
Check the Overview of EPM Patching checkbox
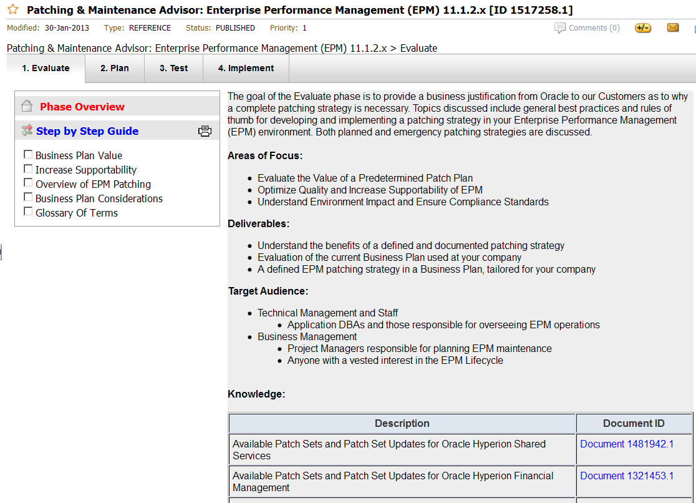point(28,183)
